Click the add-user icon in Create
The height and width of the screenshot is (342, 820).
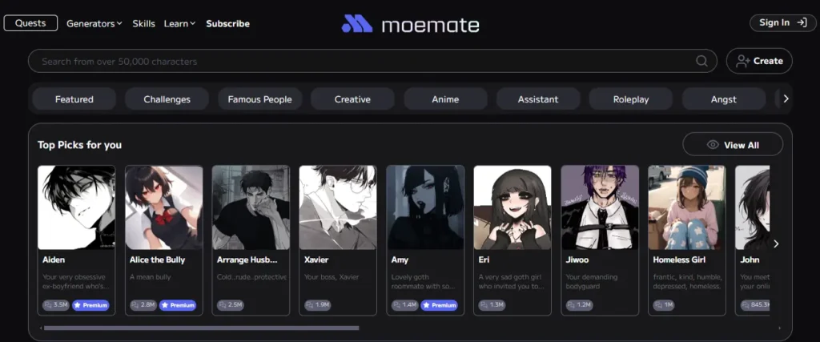743,61
